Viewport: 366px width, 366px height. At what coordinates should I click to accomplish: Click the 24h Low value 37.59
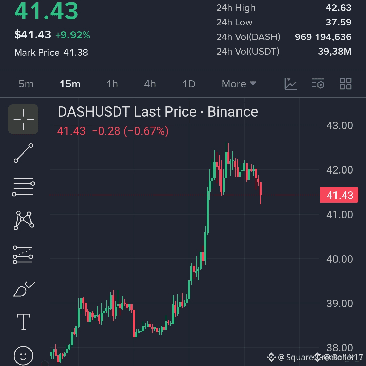click(x=339, y=22)
